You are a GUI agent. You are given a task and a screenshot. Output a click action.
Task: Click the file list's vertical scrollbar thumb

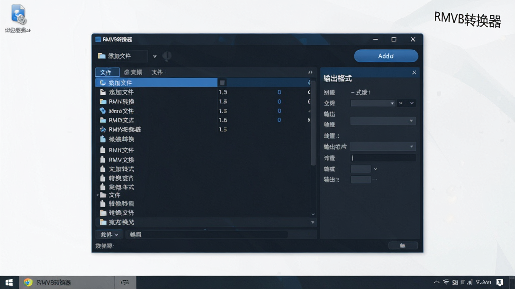[313, 123]
